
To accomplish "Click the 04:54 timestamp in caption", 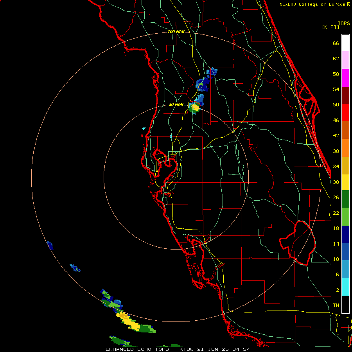I will [241, 349].
